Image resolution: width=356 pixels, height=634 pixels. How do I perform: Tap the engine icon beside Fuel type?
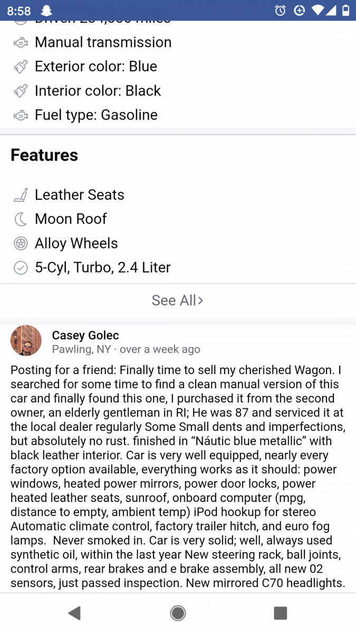tap(21, 115)
